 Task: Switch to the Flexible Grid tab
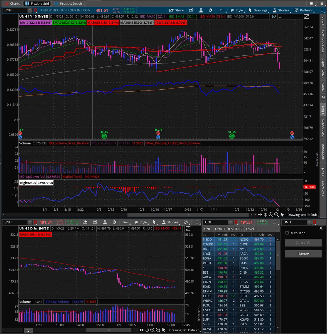[37, 3]
